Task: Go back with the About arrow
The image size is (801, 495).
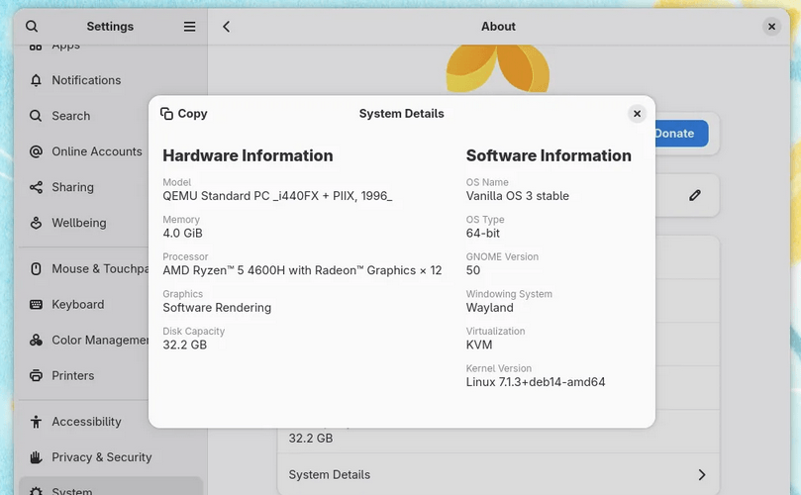Action: point(227,26)
